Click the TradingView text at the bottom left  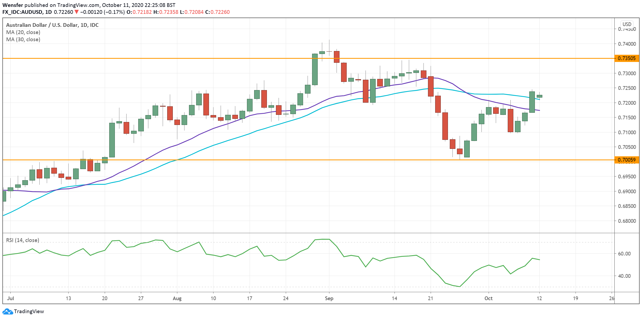(29, 311)
